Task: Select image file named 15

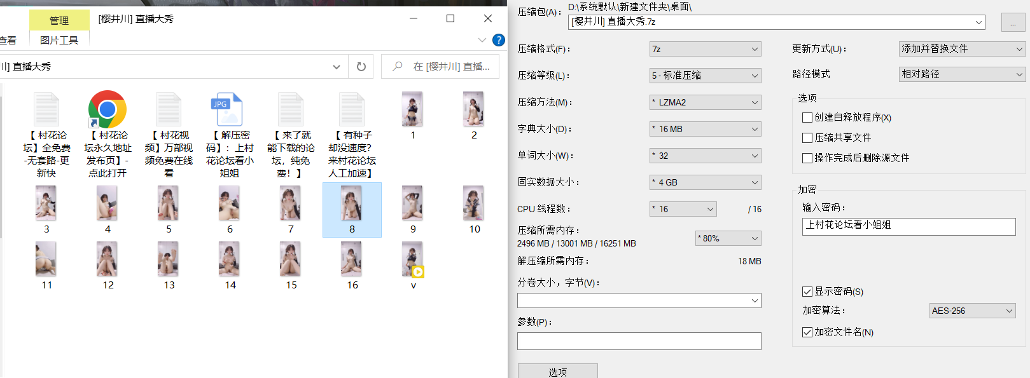Action: point(291,266)
